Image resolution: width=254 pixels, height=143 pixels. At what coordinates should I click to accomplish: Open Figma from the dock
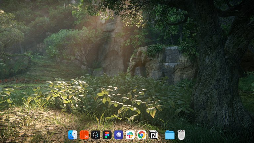107,135
